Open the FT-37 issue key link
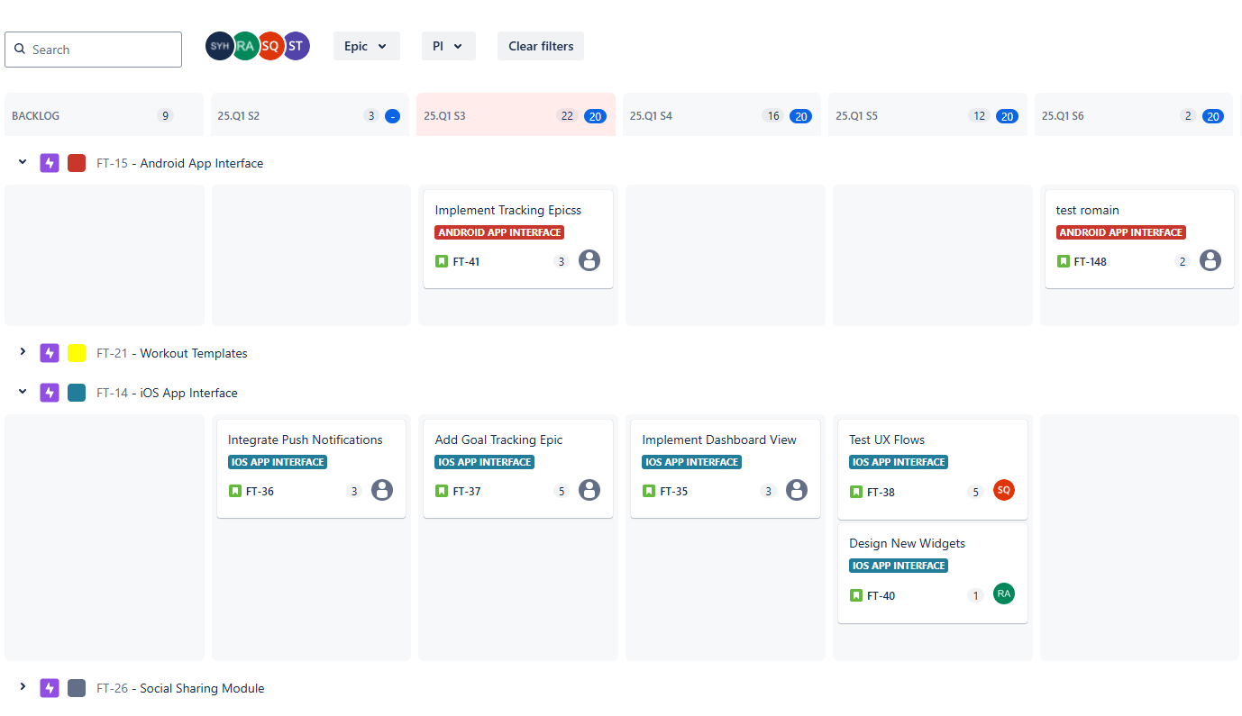 [467, 492]
